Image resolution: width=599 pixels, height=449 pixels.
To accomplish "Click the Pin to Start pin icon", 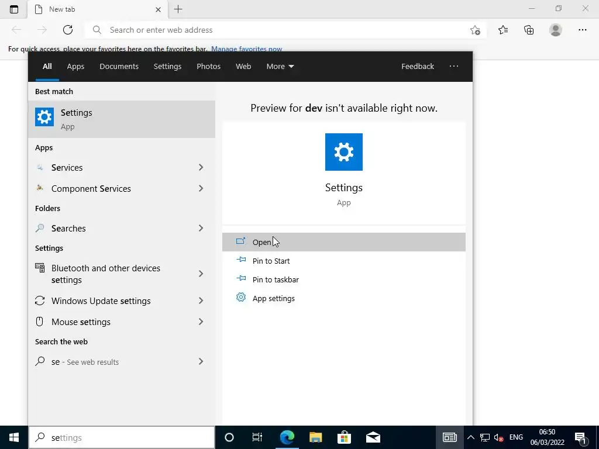I will click(241, 260).
